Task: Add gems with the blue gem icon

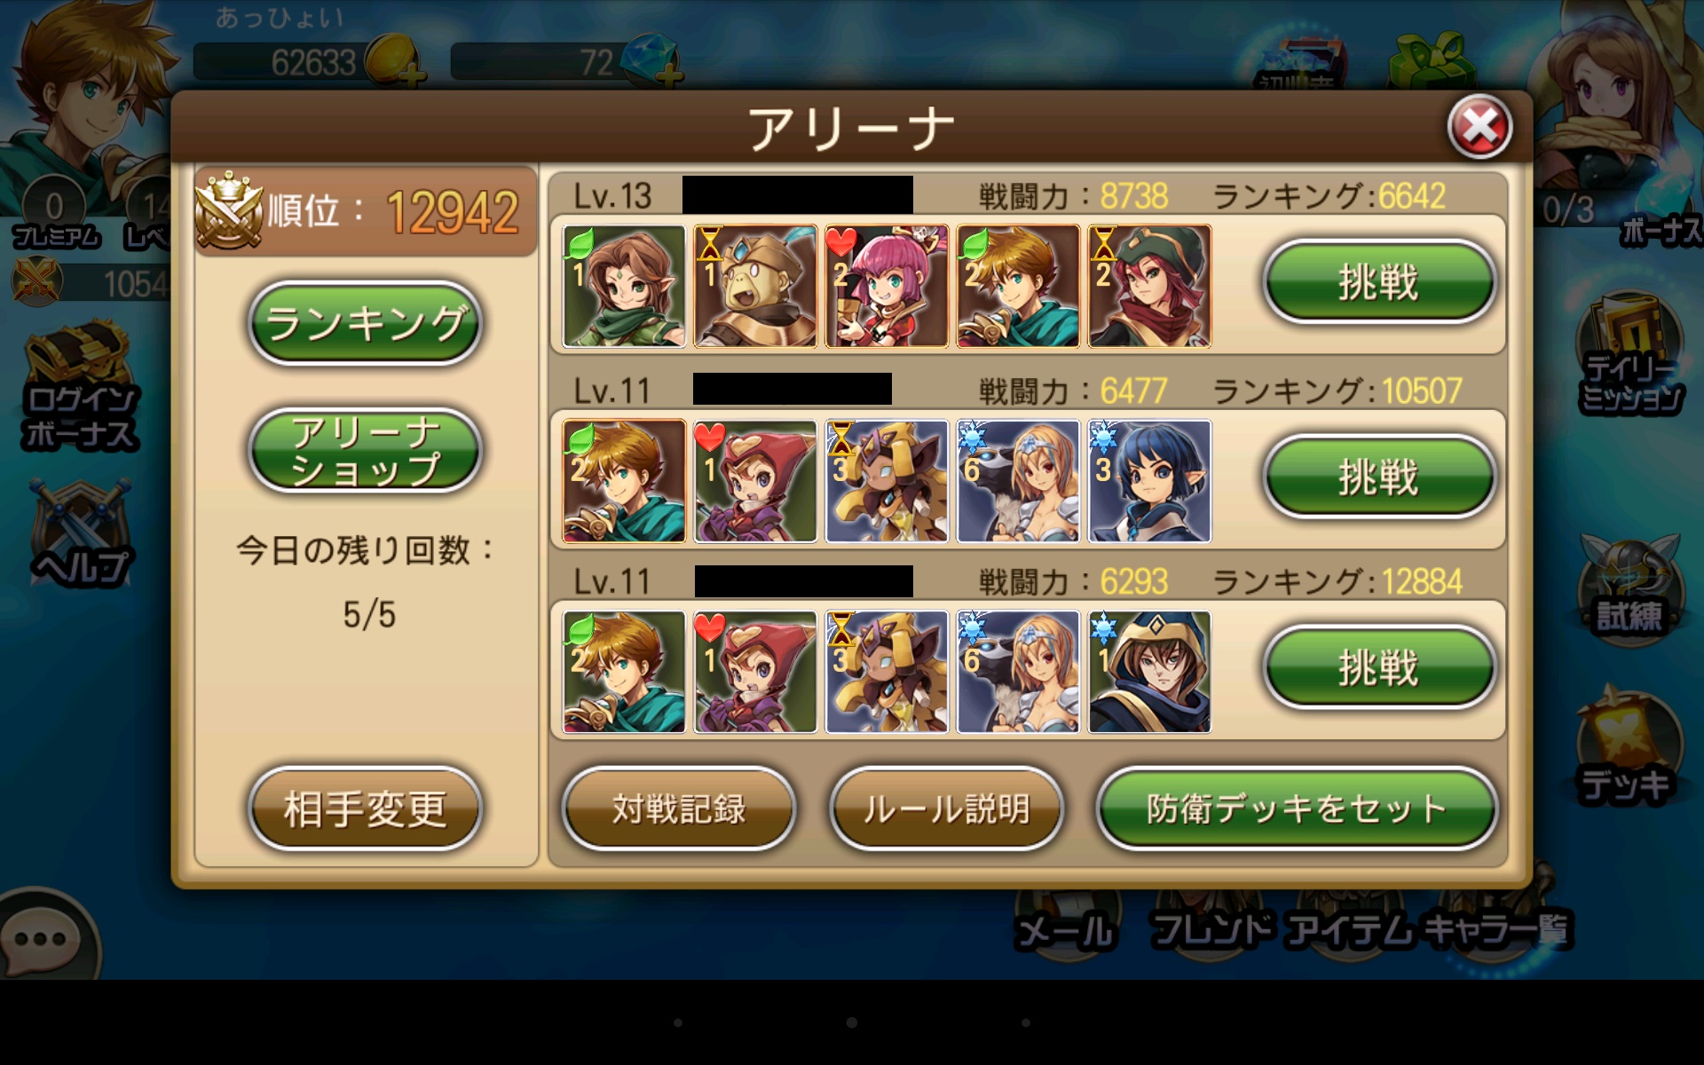Action: [652, 60]
